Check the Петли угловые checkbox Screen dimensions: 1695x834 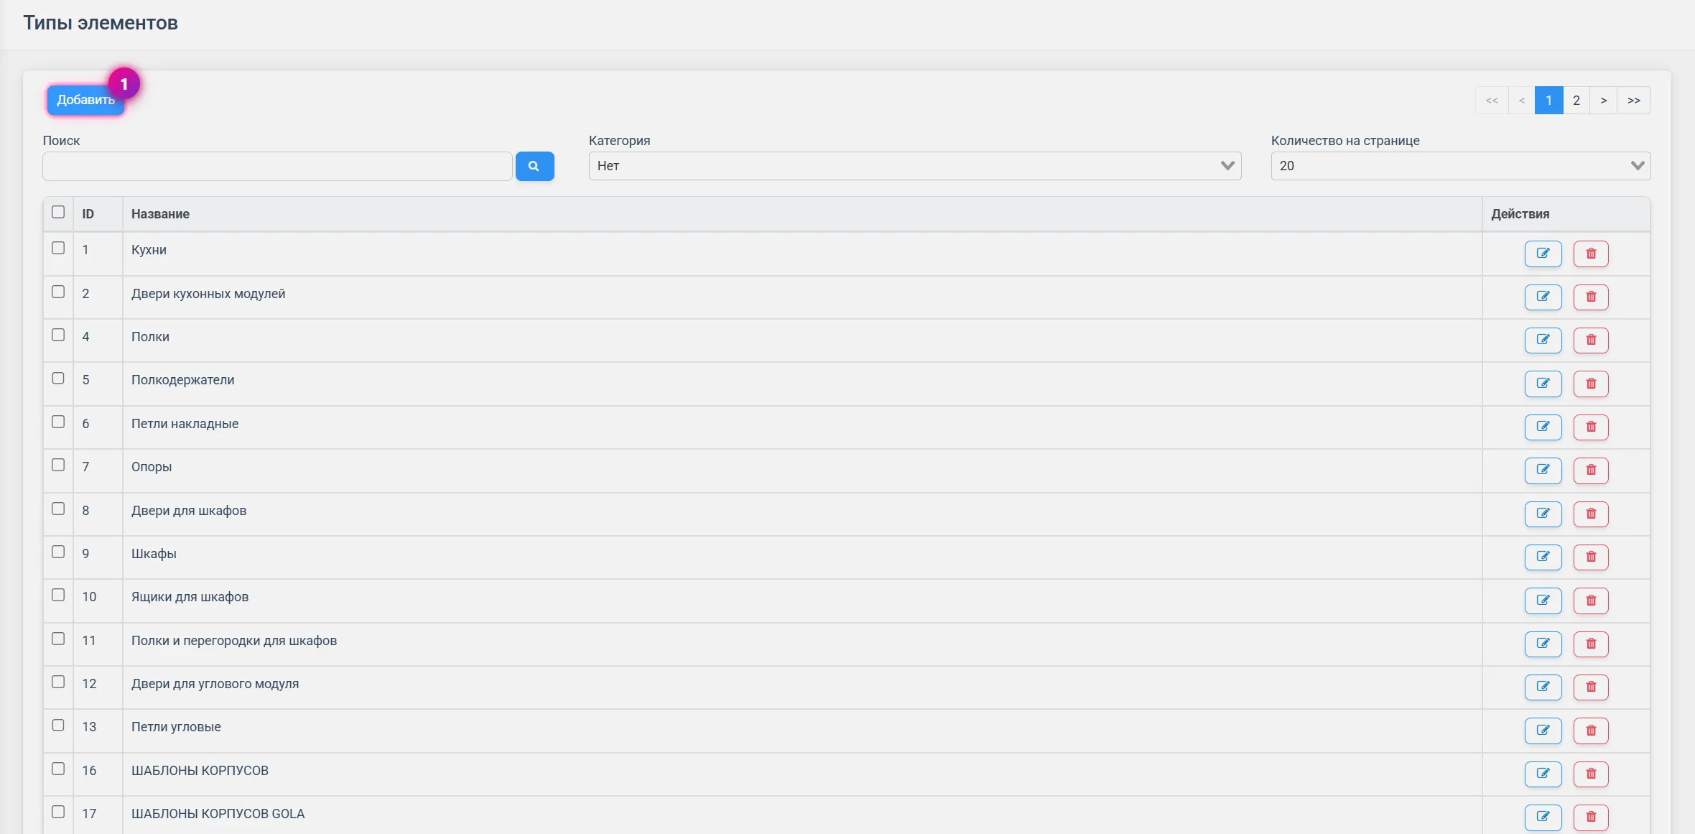[58, 725]
